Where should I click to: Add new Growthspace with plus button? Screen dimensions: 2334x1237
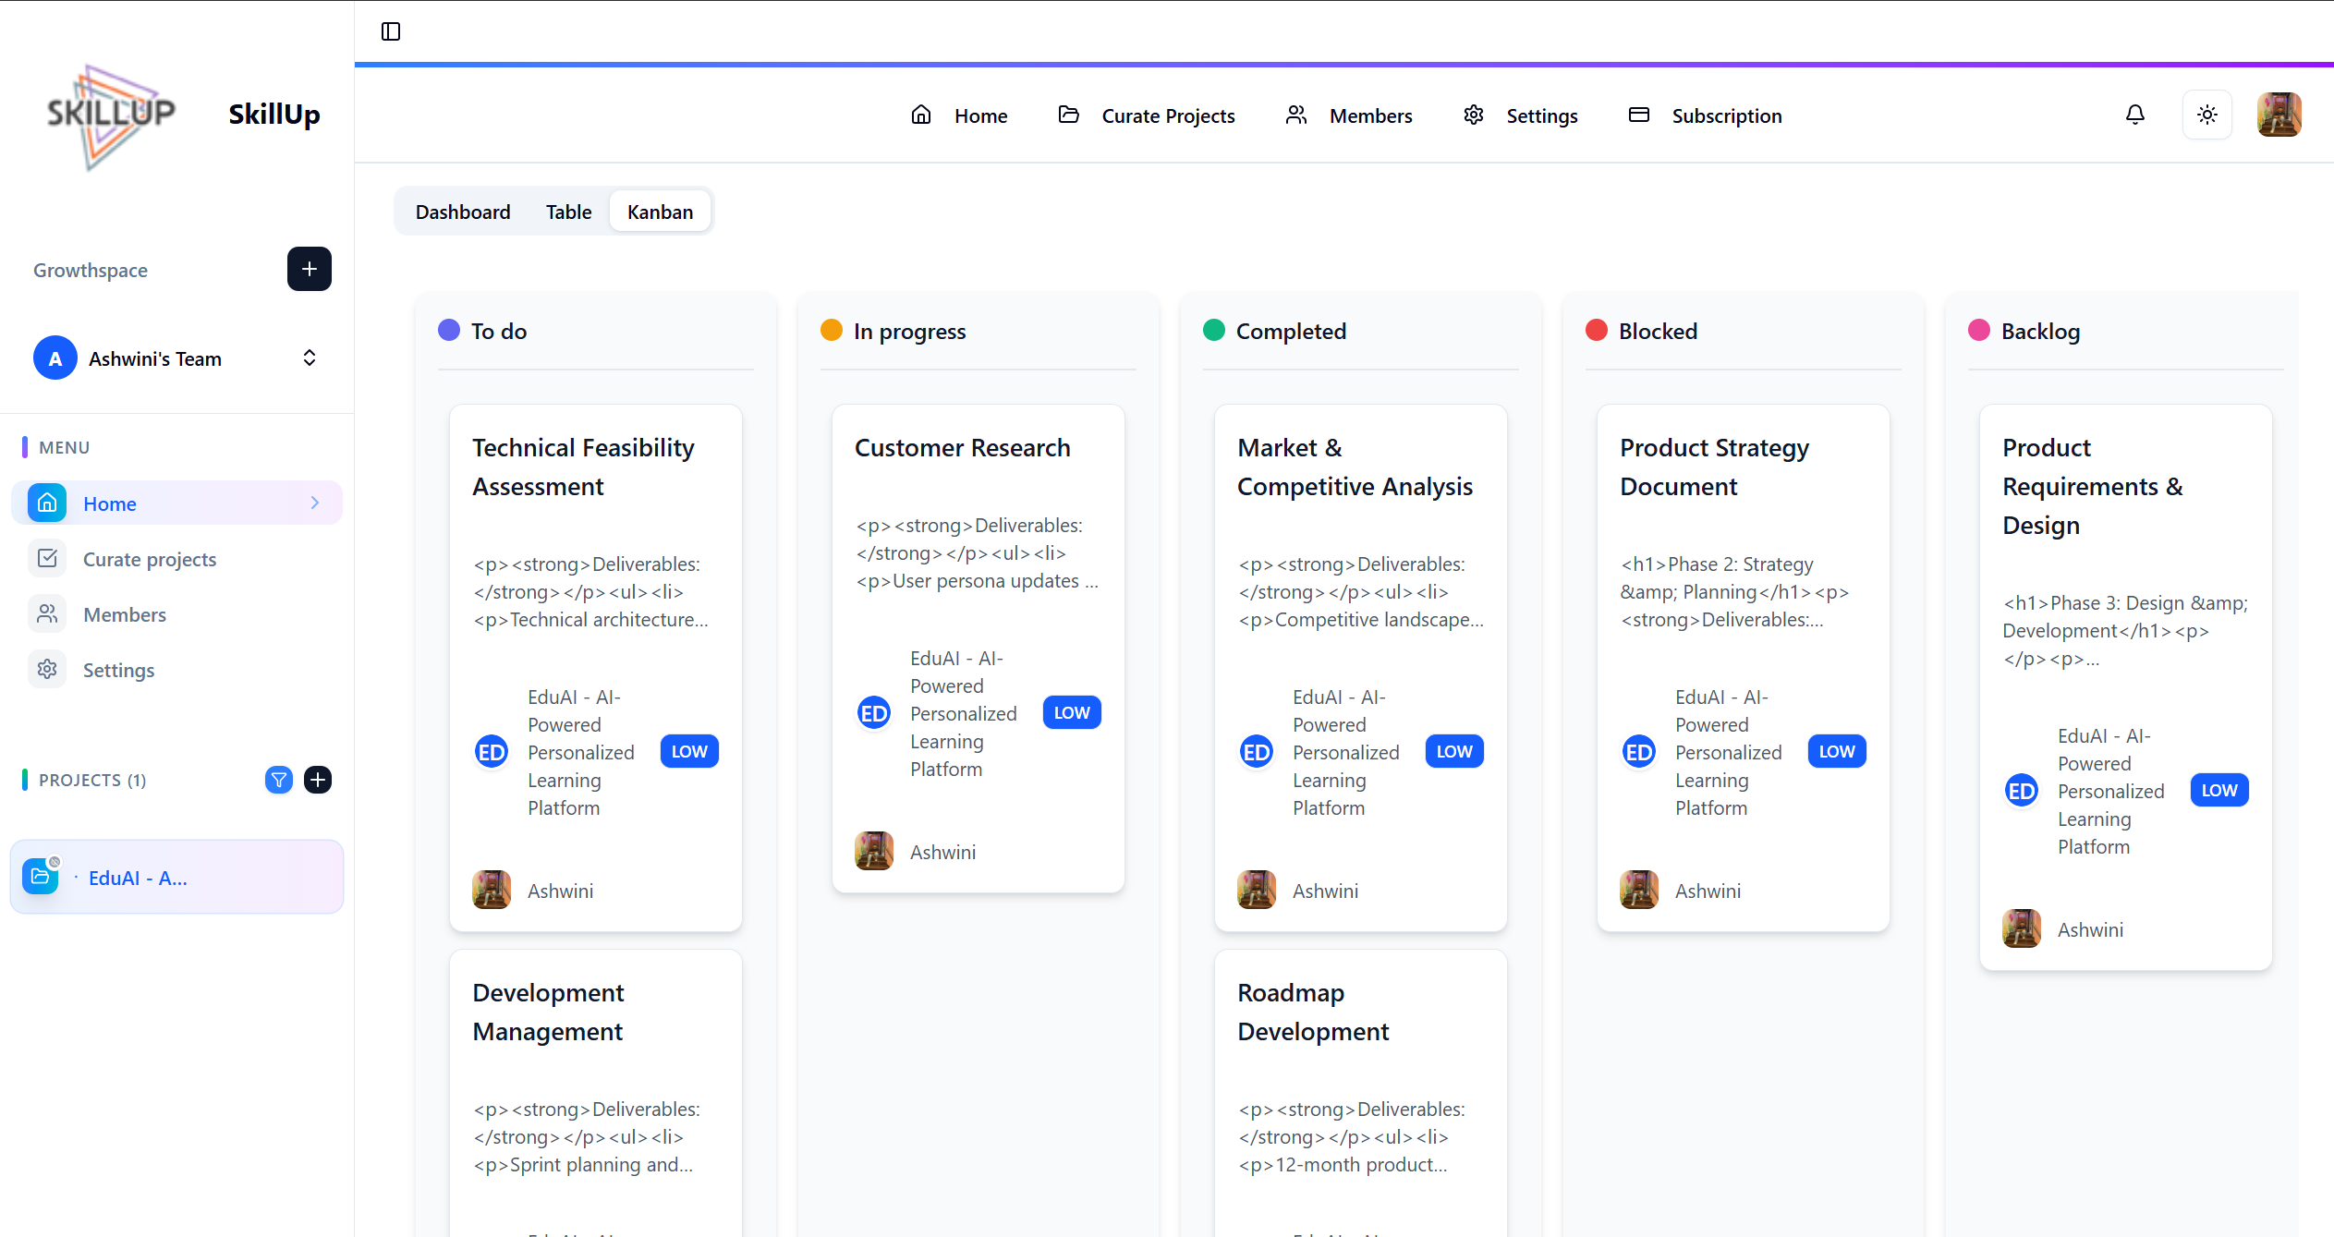pos(310,269)
